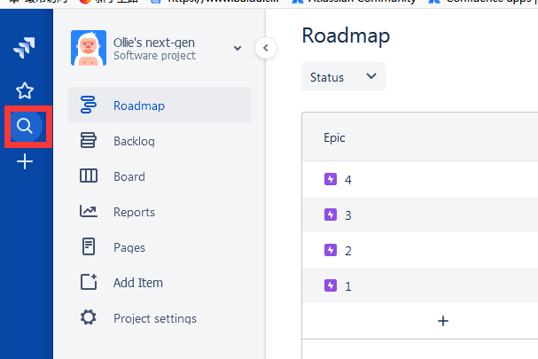Screen dimensions: 538x359
Task: Select epic row 3
Action: click(x=420, y=215)
